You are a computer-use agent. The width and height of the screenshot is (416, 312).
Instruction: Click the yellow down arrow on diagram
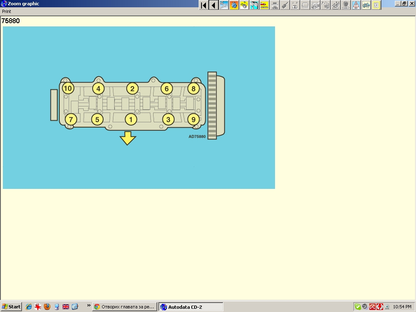[128, 138]
